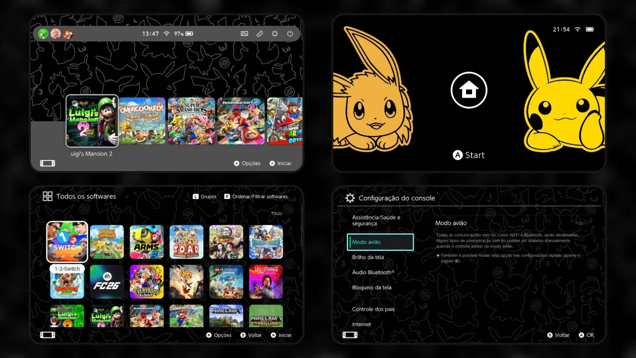Open System Settings gear in home top bar

tap(275, 34)
